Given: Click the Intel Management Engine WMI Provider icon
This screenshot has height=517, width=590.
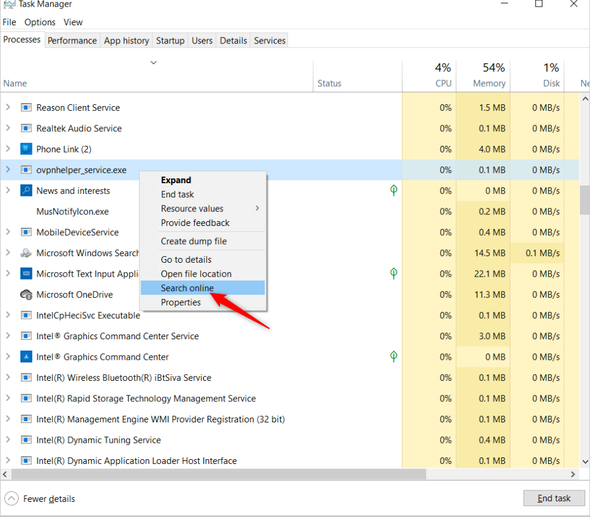Looking at the screenshot, I should coord(26,419).
